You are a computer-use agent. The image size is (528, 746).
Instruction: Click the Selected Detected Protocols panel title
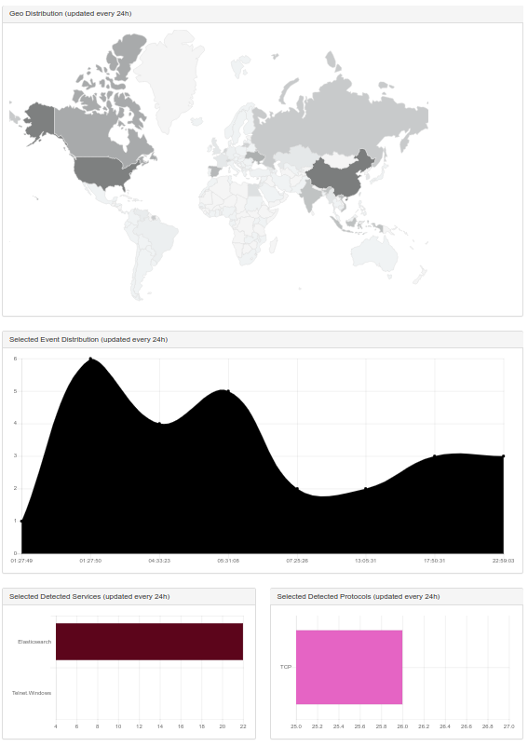359,597
